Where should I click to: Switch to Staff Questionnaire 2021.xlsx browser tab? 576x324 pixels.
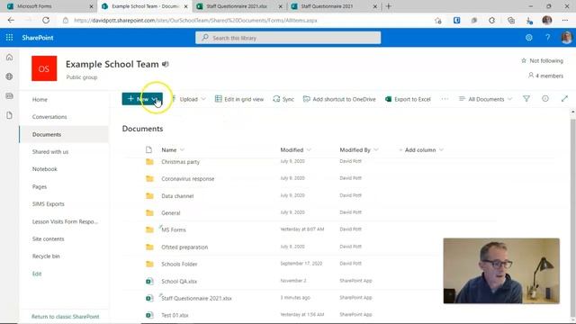[238, 6]
